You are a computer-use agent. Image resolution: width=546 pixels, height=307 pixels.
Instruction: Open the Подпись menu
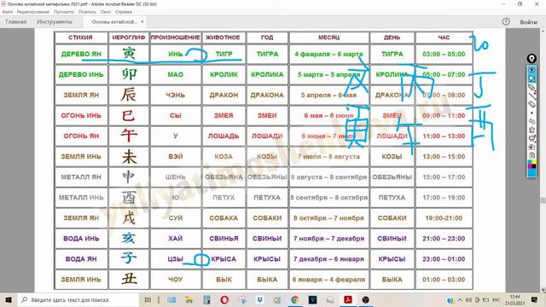click(x=87, y=12)
